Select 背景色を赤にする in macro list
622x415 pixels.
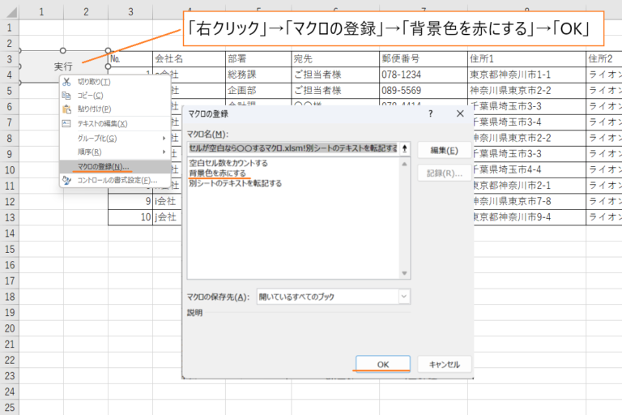pos(217,173)
